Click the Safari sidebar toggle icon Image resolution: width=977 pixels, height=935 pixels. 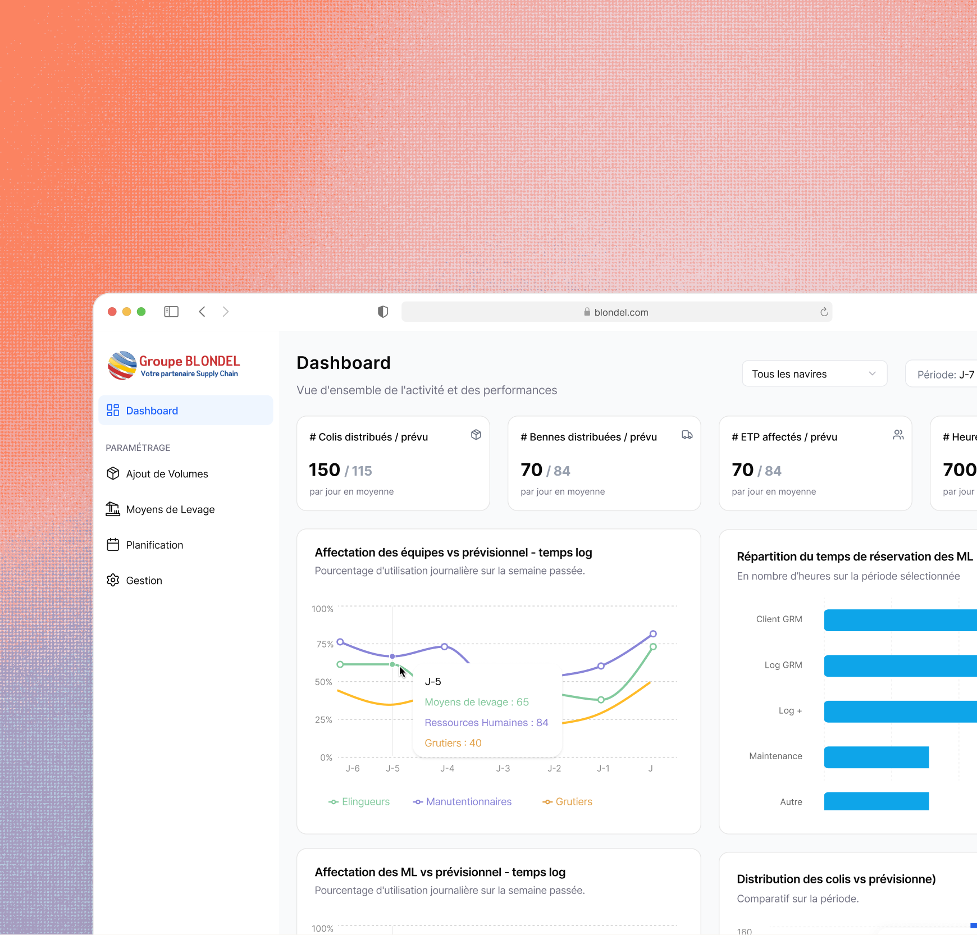pos(171,312)
